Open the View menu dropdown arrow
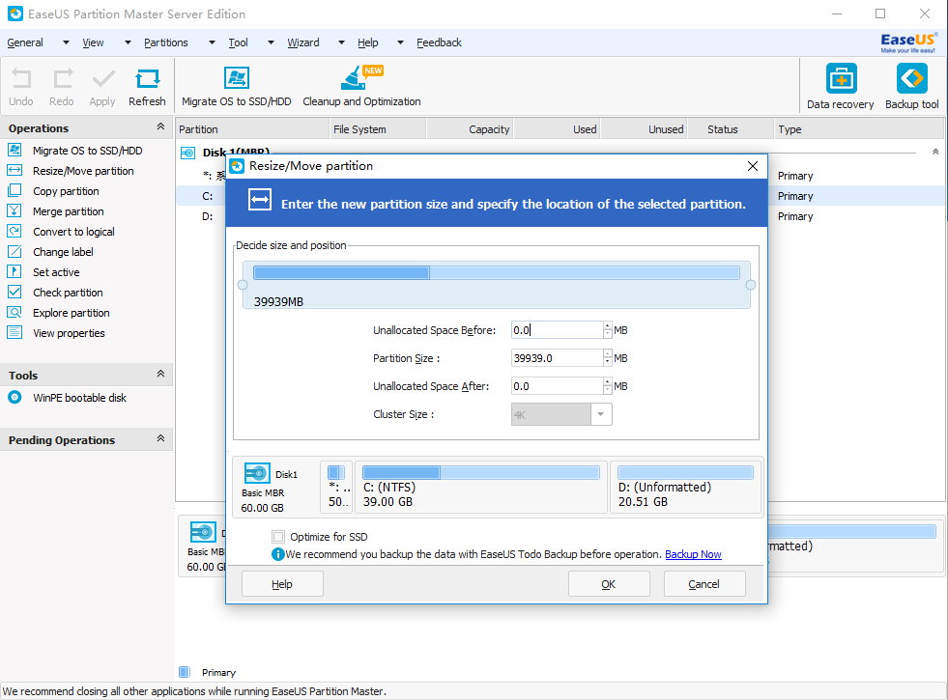Image resolution: width=948 pixels, height=700 pixels. 128,42
